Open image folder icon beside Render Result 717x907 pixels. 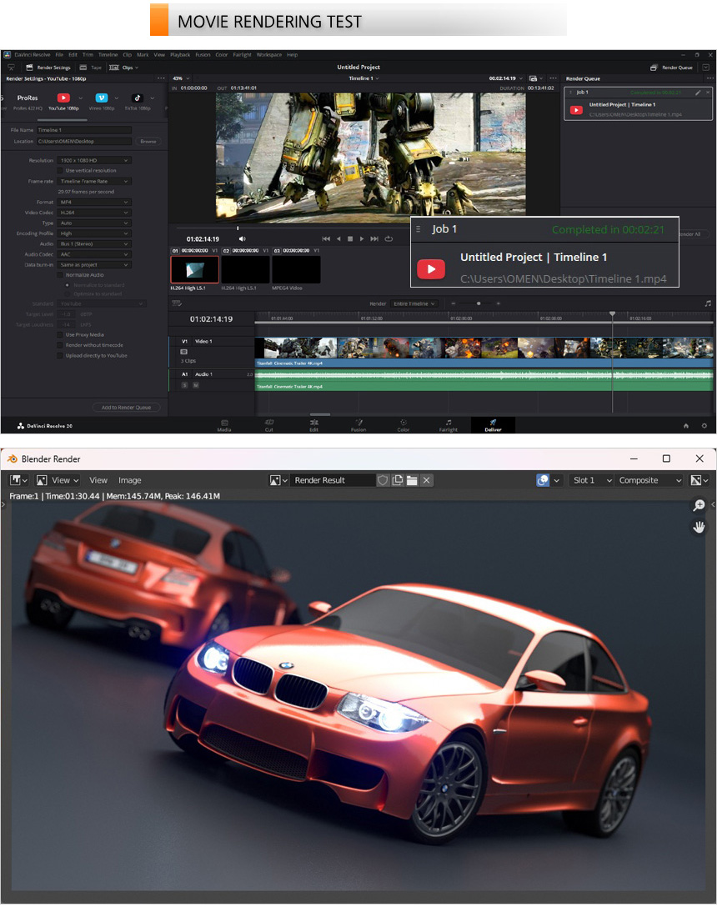pyautogui.click(x=412, y=480)
